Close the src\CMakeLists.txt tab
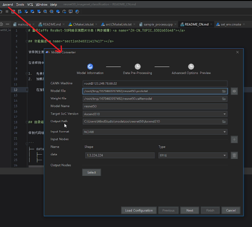252x227 pixels. coord(134,24)
